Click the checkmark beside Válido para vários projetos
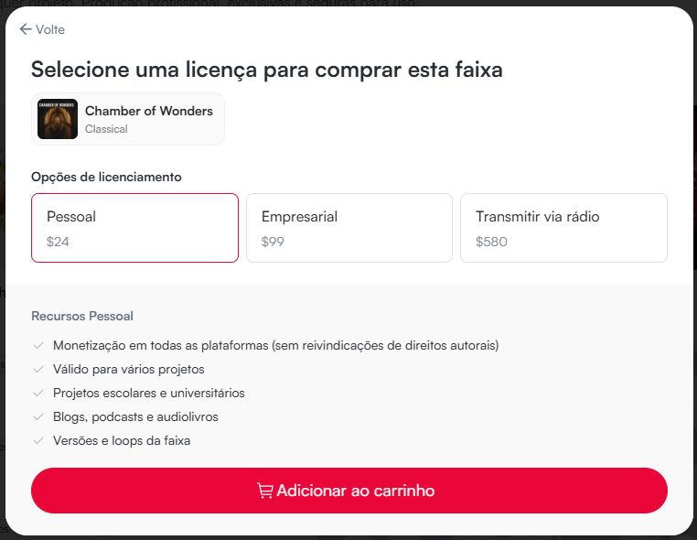The image size is (697, 540). (38, 370)
